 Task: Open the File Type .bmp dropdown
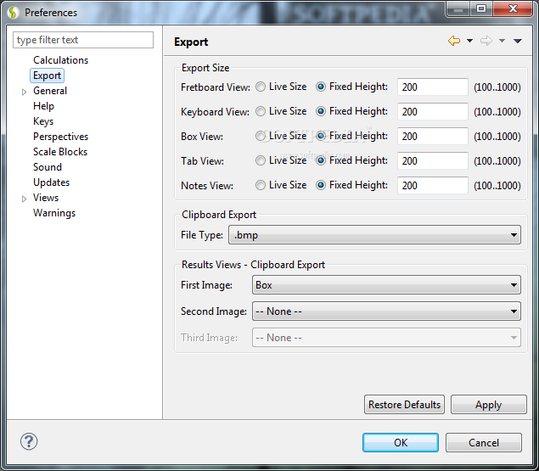pos(374,235)
